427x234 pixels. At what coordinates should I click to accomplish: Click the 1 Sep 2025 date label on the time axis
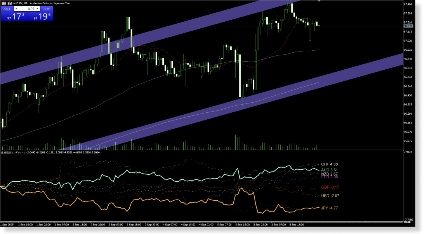point(7,224)
